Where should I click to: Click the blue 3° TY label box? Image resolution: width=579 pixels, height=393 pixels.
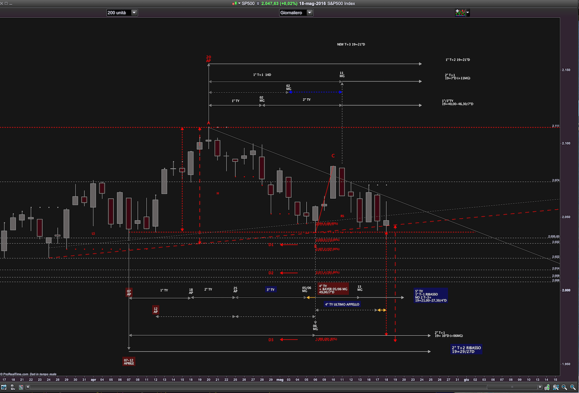pos(271,290)
